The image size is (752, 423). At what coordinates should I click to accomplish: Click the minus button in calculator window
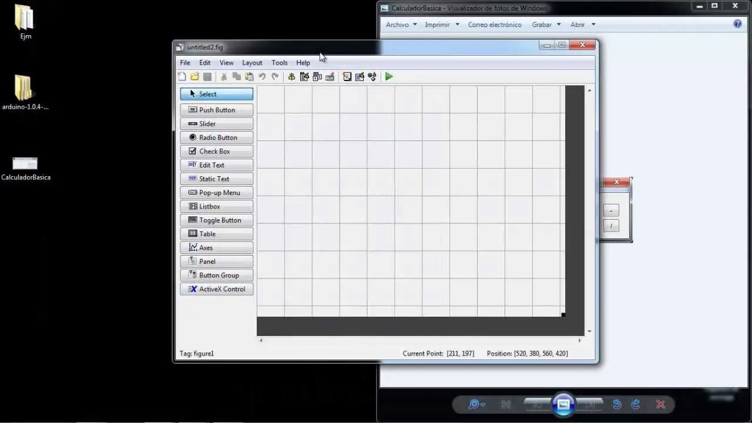coord(611,211)
